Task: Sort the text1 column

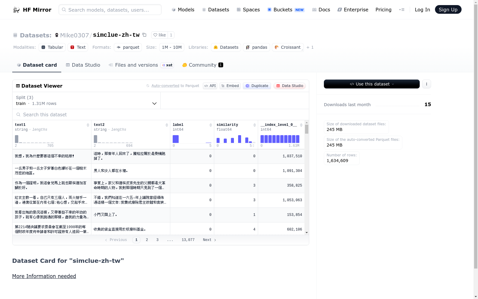Action: [x=88, y=125]
